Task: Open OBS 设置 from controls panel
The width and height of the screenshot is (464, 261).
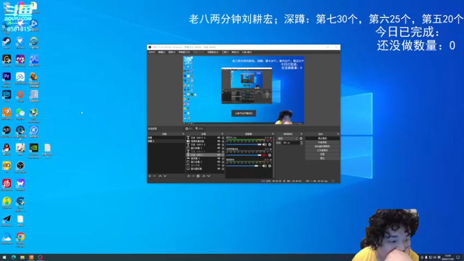Action: click(322, 154)
